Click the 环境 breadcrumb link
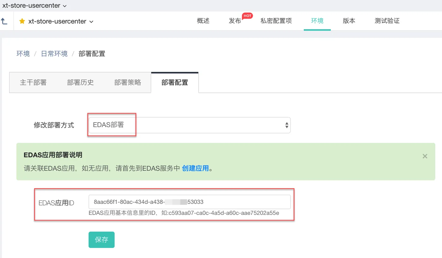Viewport: 442px width, 258px height. (23, 54)
